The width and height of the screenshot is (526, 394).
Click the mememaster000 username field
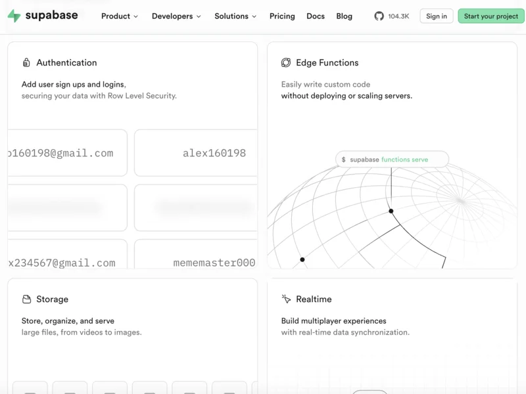click(196, 254)
